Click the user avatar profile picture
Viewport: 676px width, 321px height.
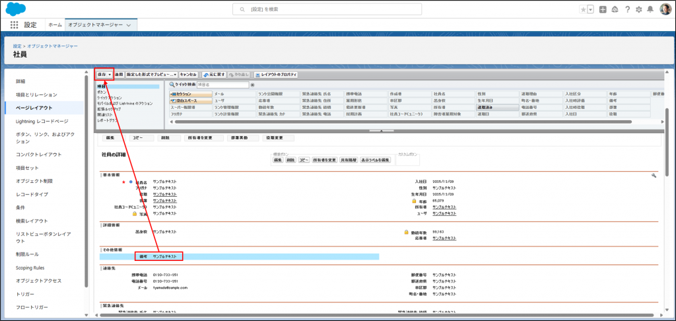point(665,9)
